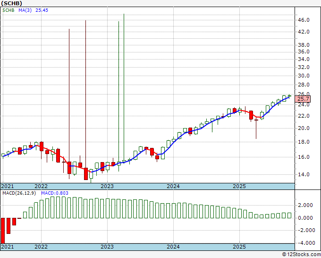
Task: Click 2021 on the MACD panel time axis
Action: [8, 247]
